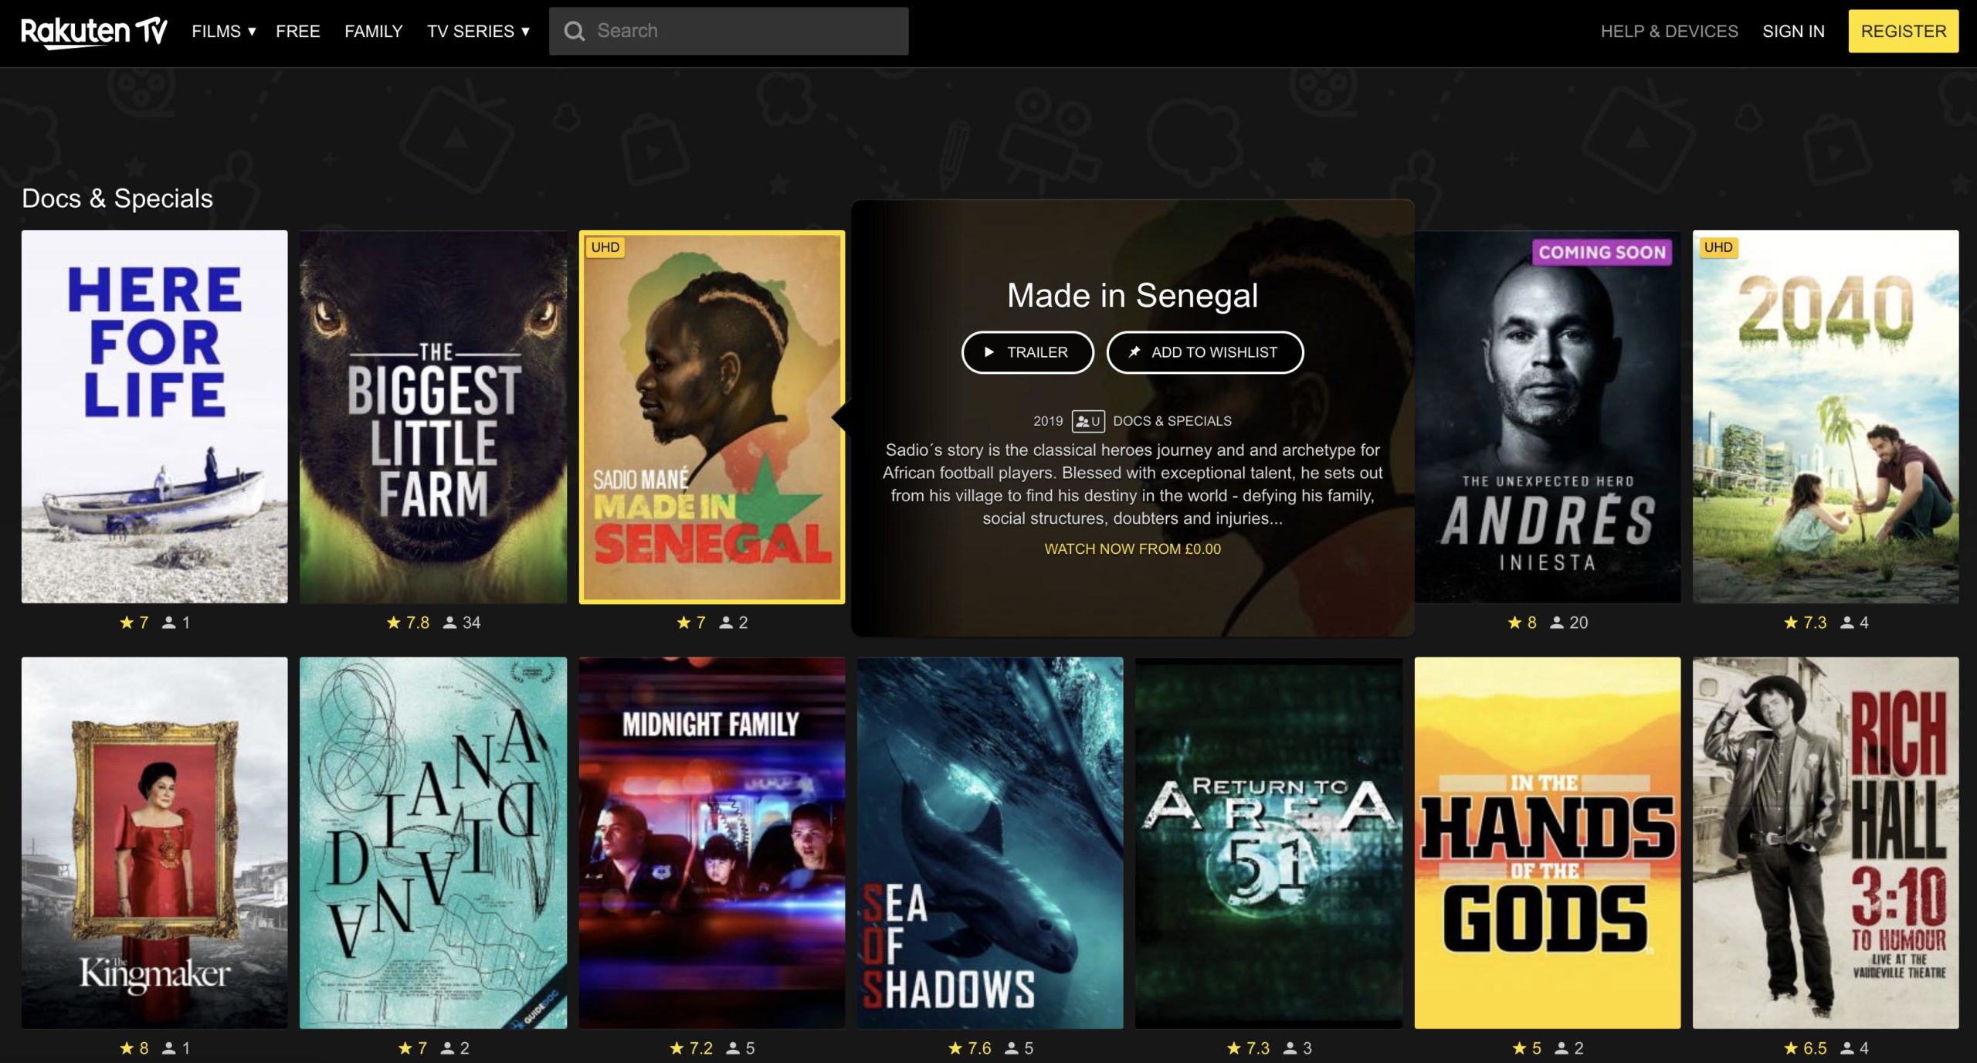Expand the TV SERIES dropdown
This screenshot has width=1977, height=1063.
click(478, 31)
